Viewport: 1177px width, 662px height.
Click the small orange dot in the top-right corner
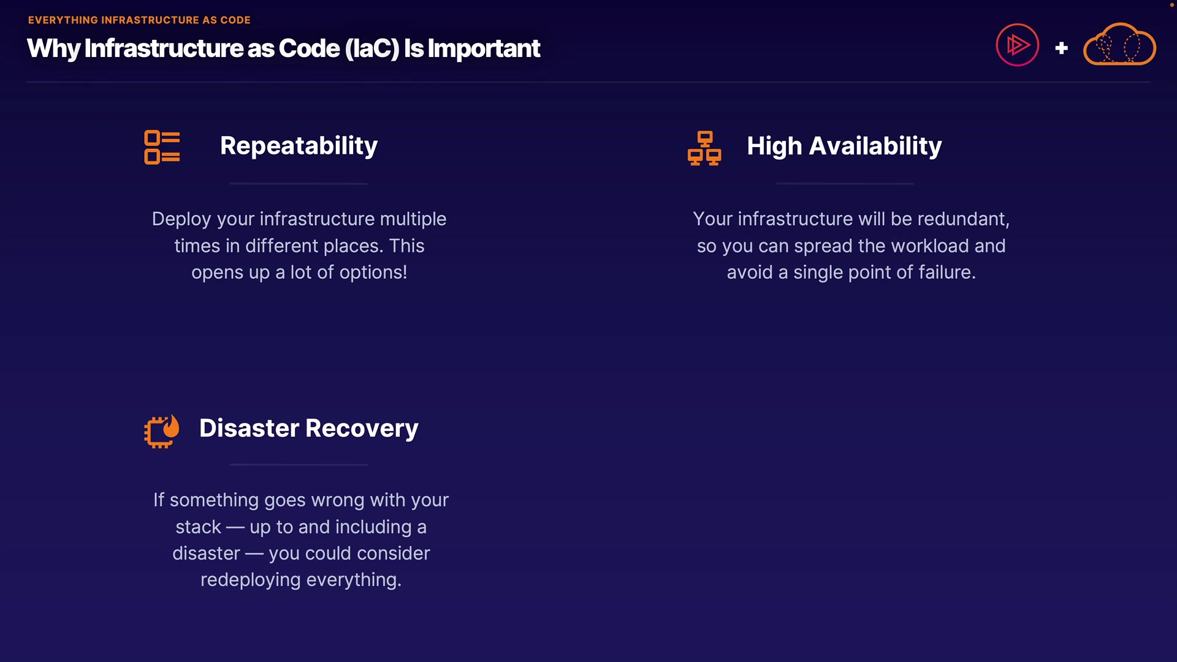[1171, 4]
